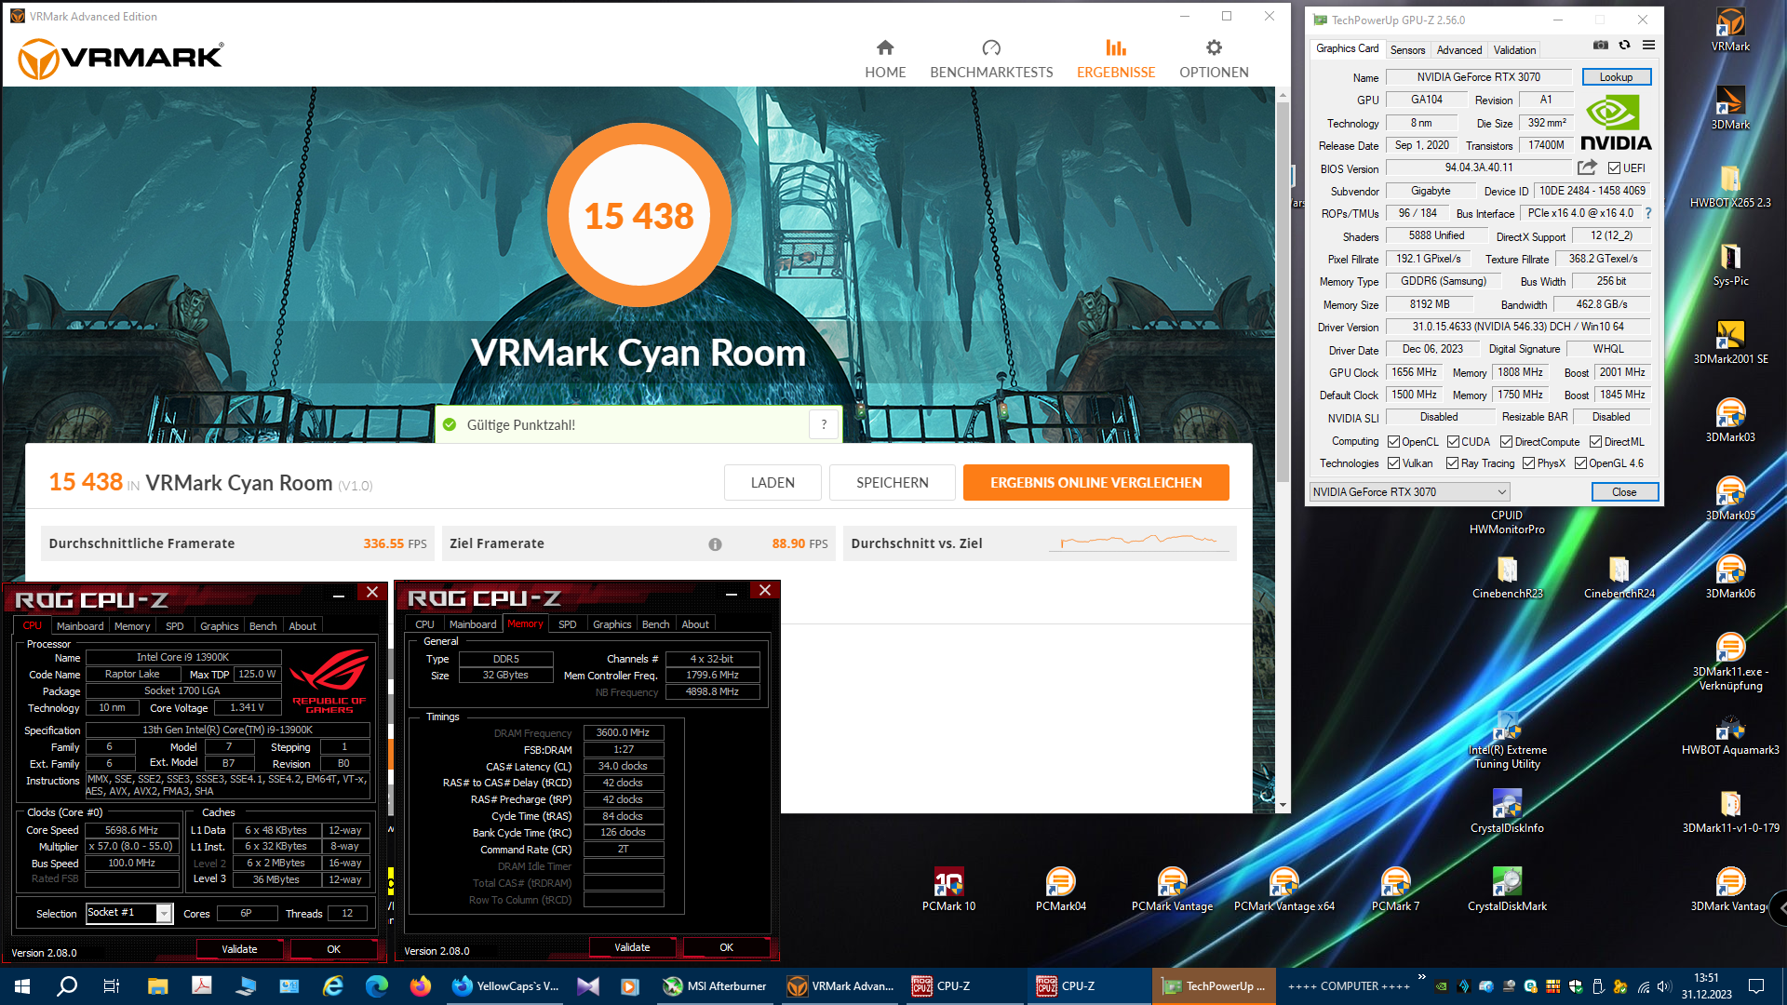Switch to the Advanced tab in GPU-Z

click(x=1458, y=50)
